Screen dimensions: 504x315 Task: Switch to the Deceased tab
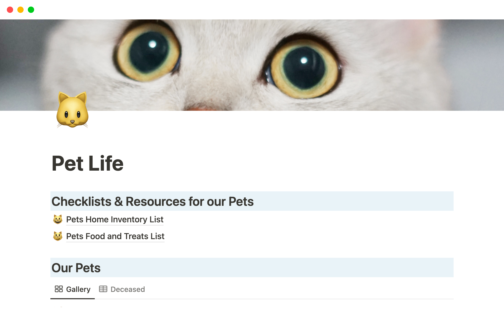tap(128, 289)
